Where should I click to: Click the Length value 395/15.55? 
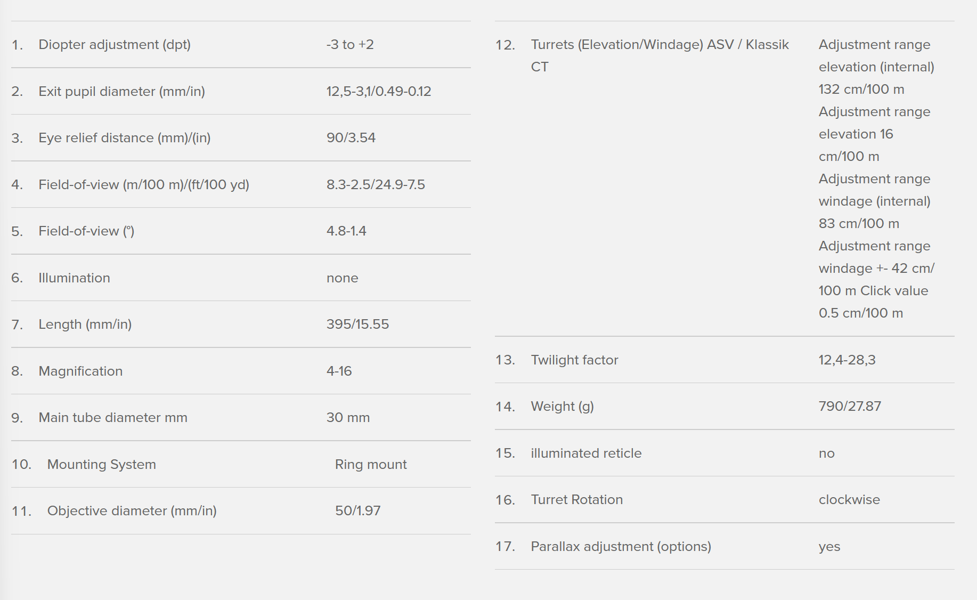pos(357,325)
